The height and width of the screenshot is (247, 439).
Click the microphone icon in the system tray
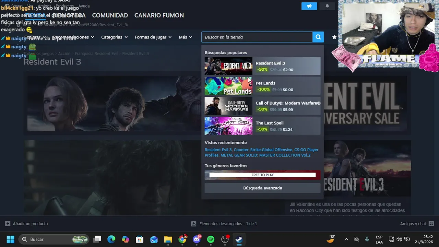(x=367, y=239)
